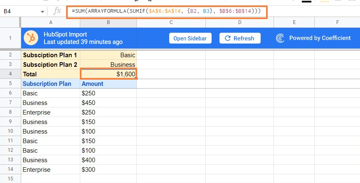Select column C header
Viewport: 360px width, 183px height.
(x=171, y=22)
